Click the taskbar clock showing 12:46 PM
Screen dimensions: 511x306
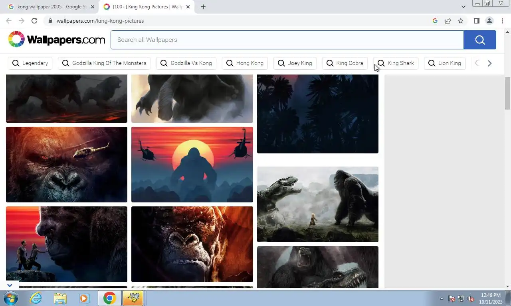[x=491, y=298]
